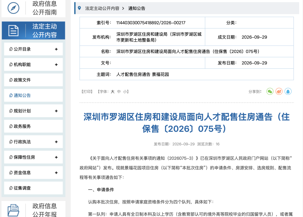Share the notice via the Weibo icon
Viewport: 303px width, 217px height.
(279, 91)
